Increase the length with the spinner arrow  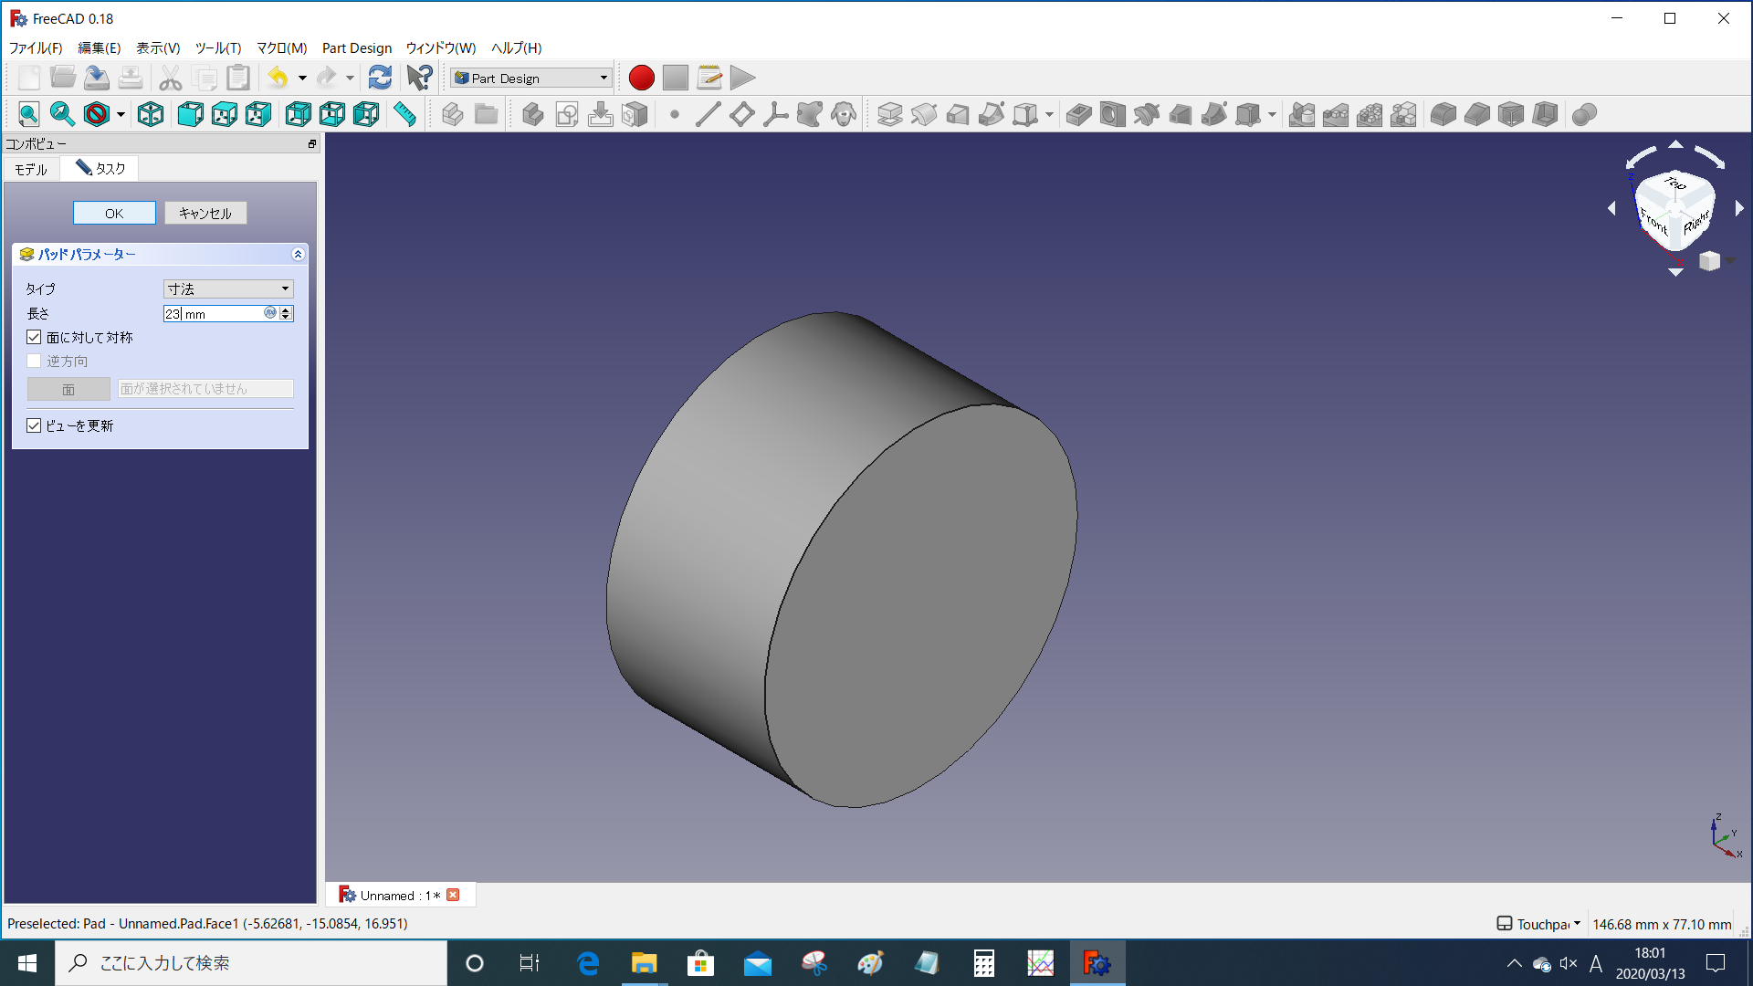286,309
